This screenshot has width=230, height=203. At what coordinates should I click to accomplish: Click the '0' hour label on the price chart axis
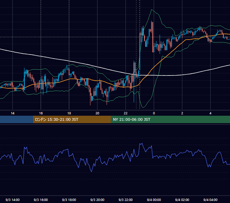pos(154,113)
